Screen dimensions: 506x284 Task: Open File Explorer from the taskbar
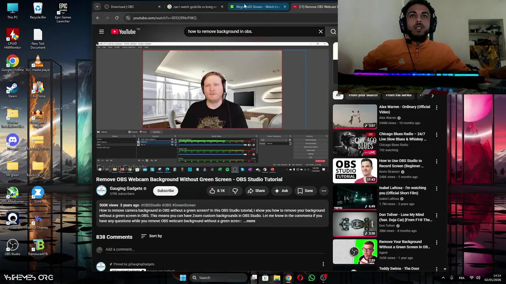click(277, 278)
